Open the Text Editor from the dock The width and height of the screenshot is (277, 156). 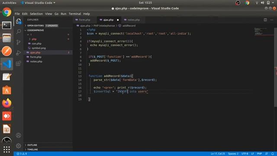pyautogui.click(x=7, y=77)
